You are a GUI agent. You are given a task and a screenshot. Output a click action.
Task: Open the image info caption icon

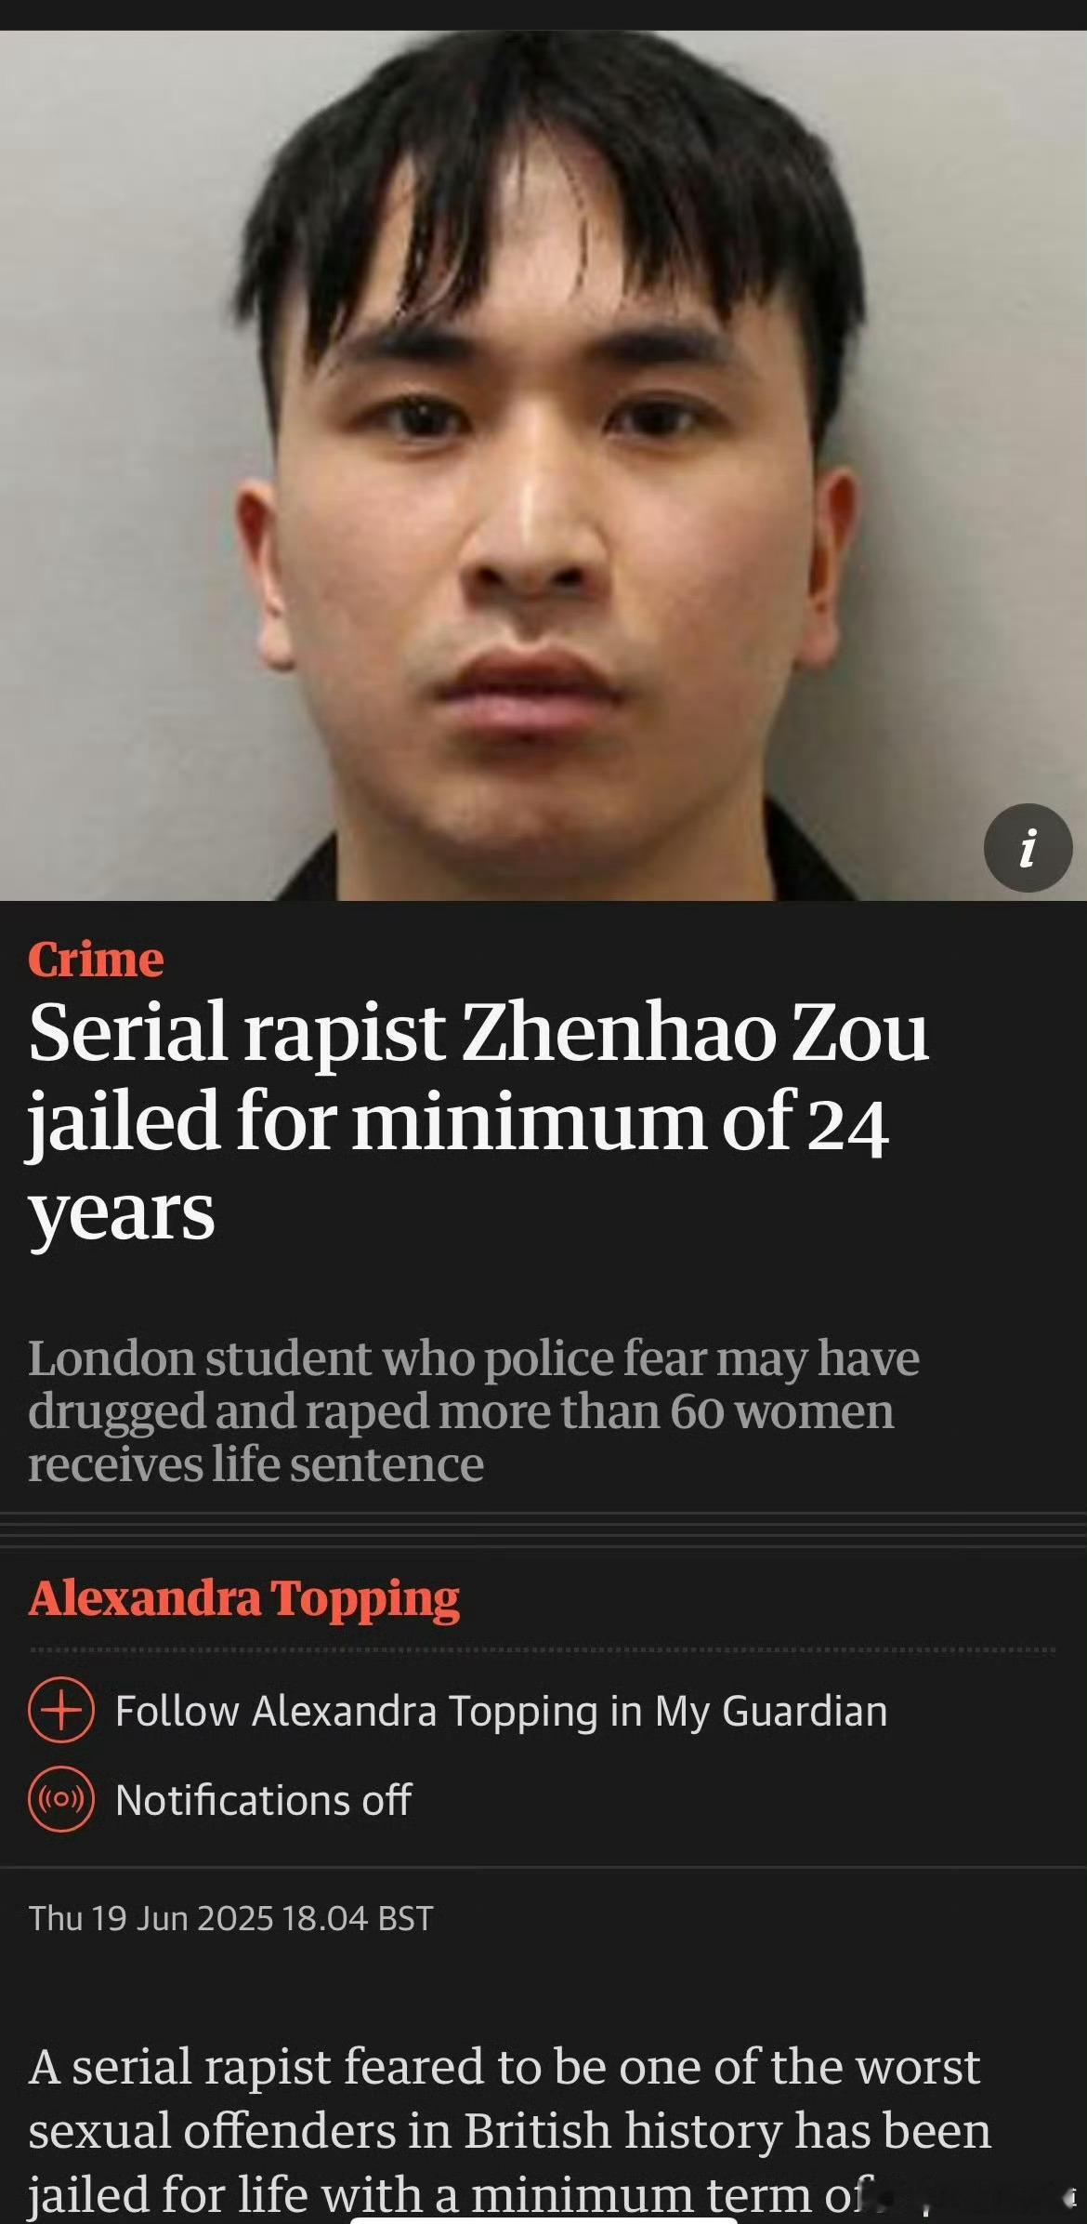point(1028,848)
